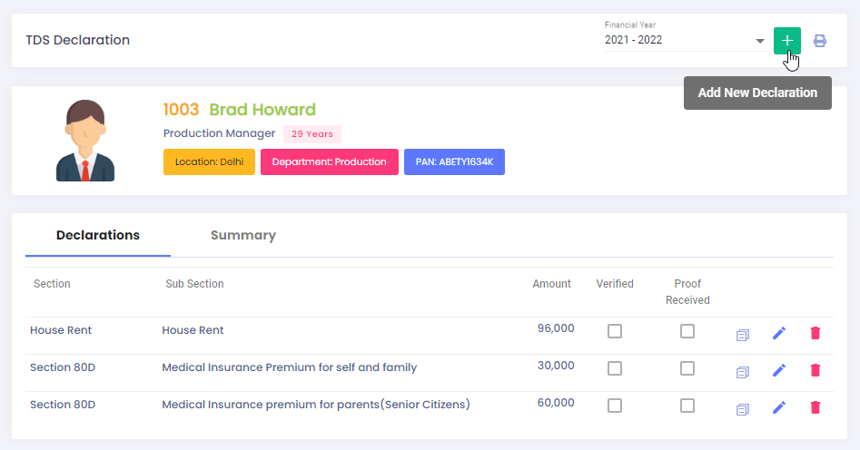Delete the 60,000 senior citizens premium entry

[815, 407]
